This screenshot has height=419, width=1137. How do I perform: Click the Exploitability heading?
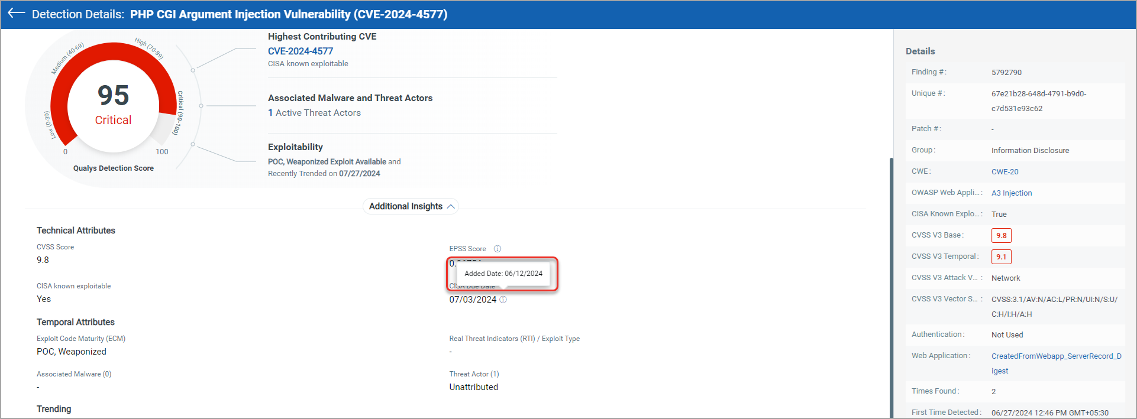point(295,147)
